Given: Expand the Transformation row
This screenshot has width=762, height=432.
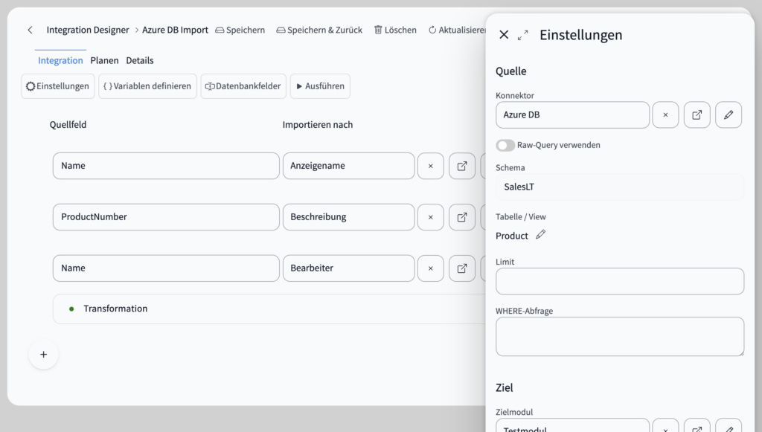Looking at the screenshot, I should [x=115, y=309].
